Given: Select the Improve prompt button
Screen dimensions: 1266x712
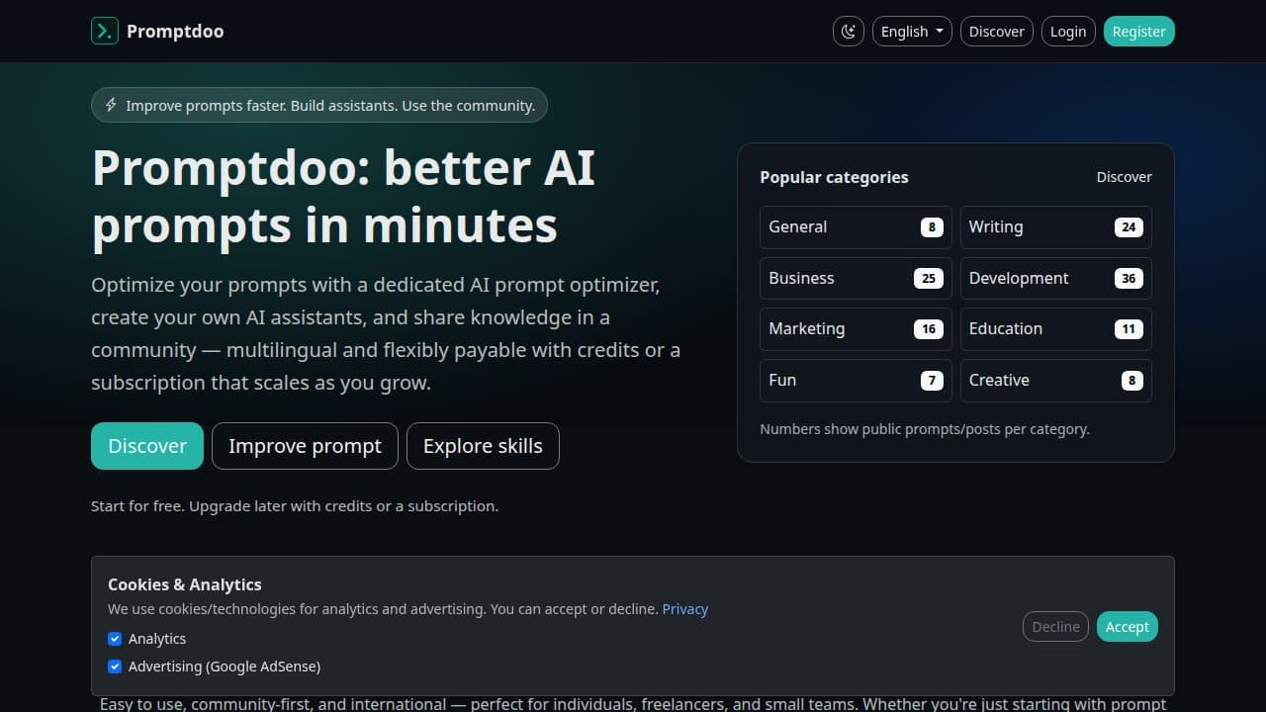Looking at the screenshot, I should click(x=305, y=446).
